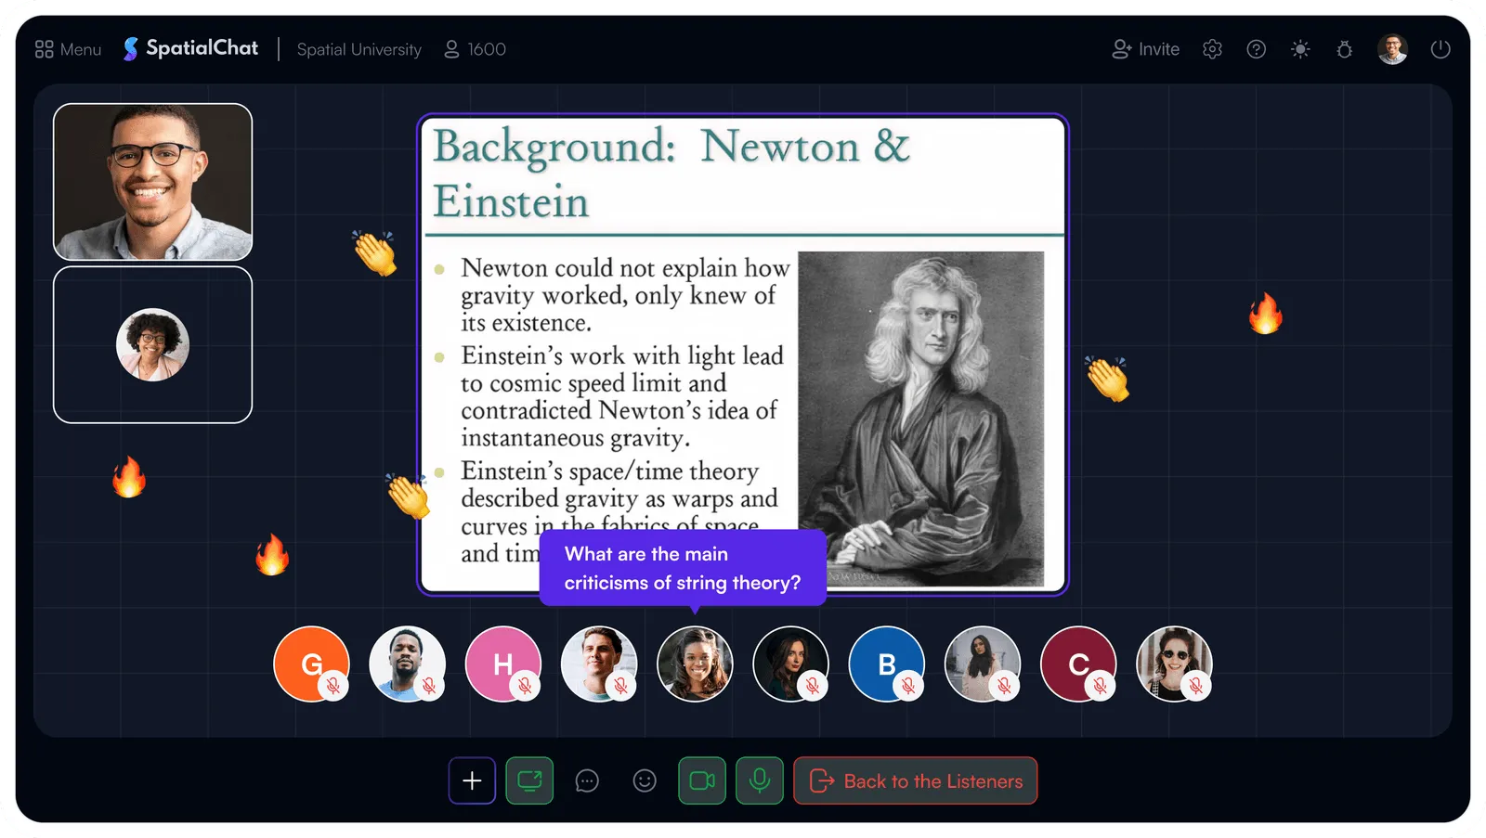Log out using the power icon
Image resolution: width=1486 pixels, height=838 pixels.
tap(1440, 48)
